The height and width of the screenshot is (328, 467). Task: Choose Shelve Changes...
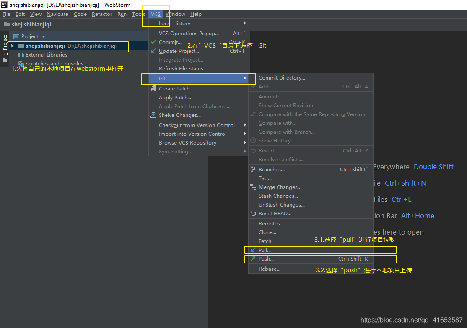point(199,115)
